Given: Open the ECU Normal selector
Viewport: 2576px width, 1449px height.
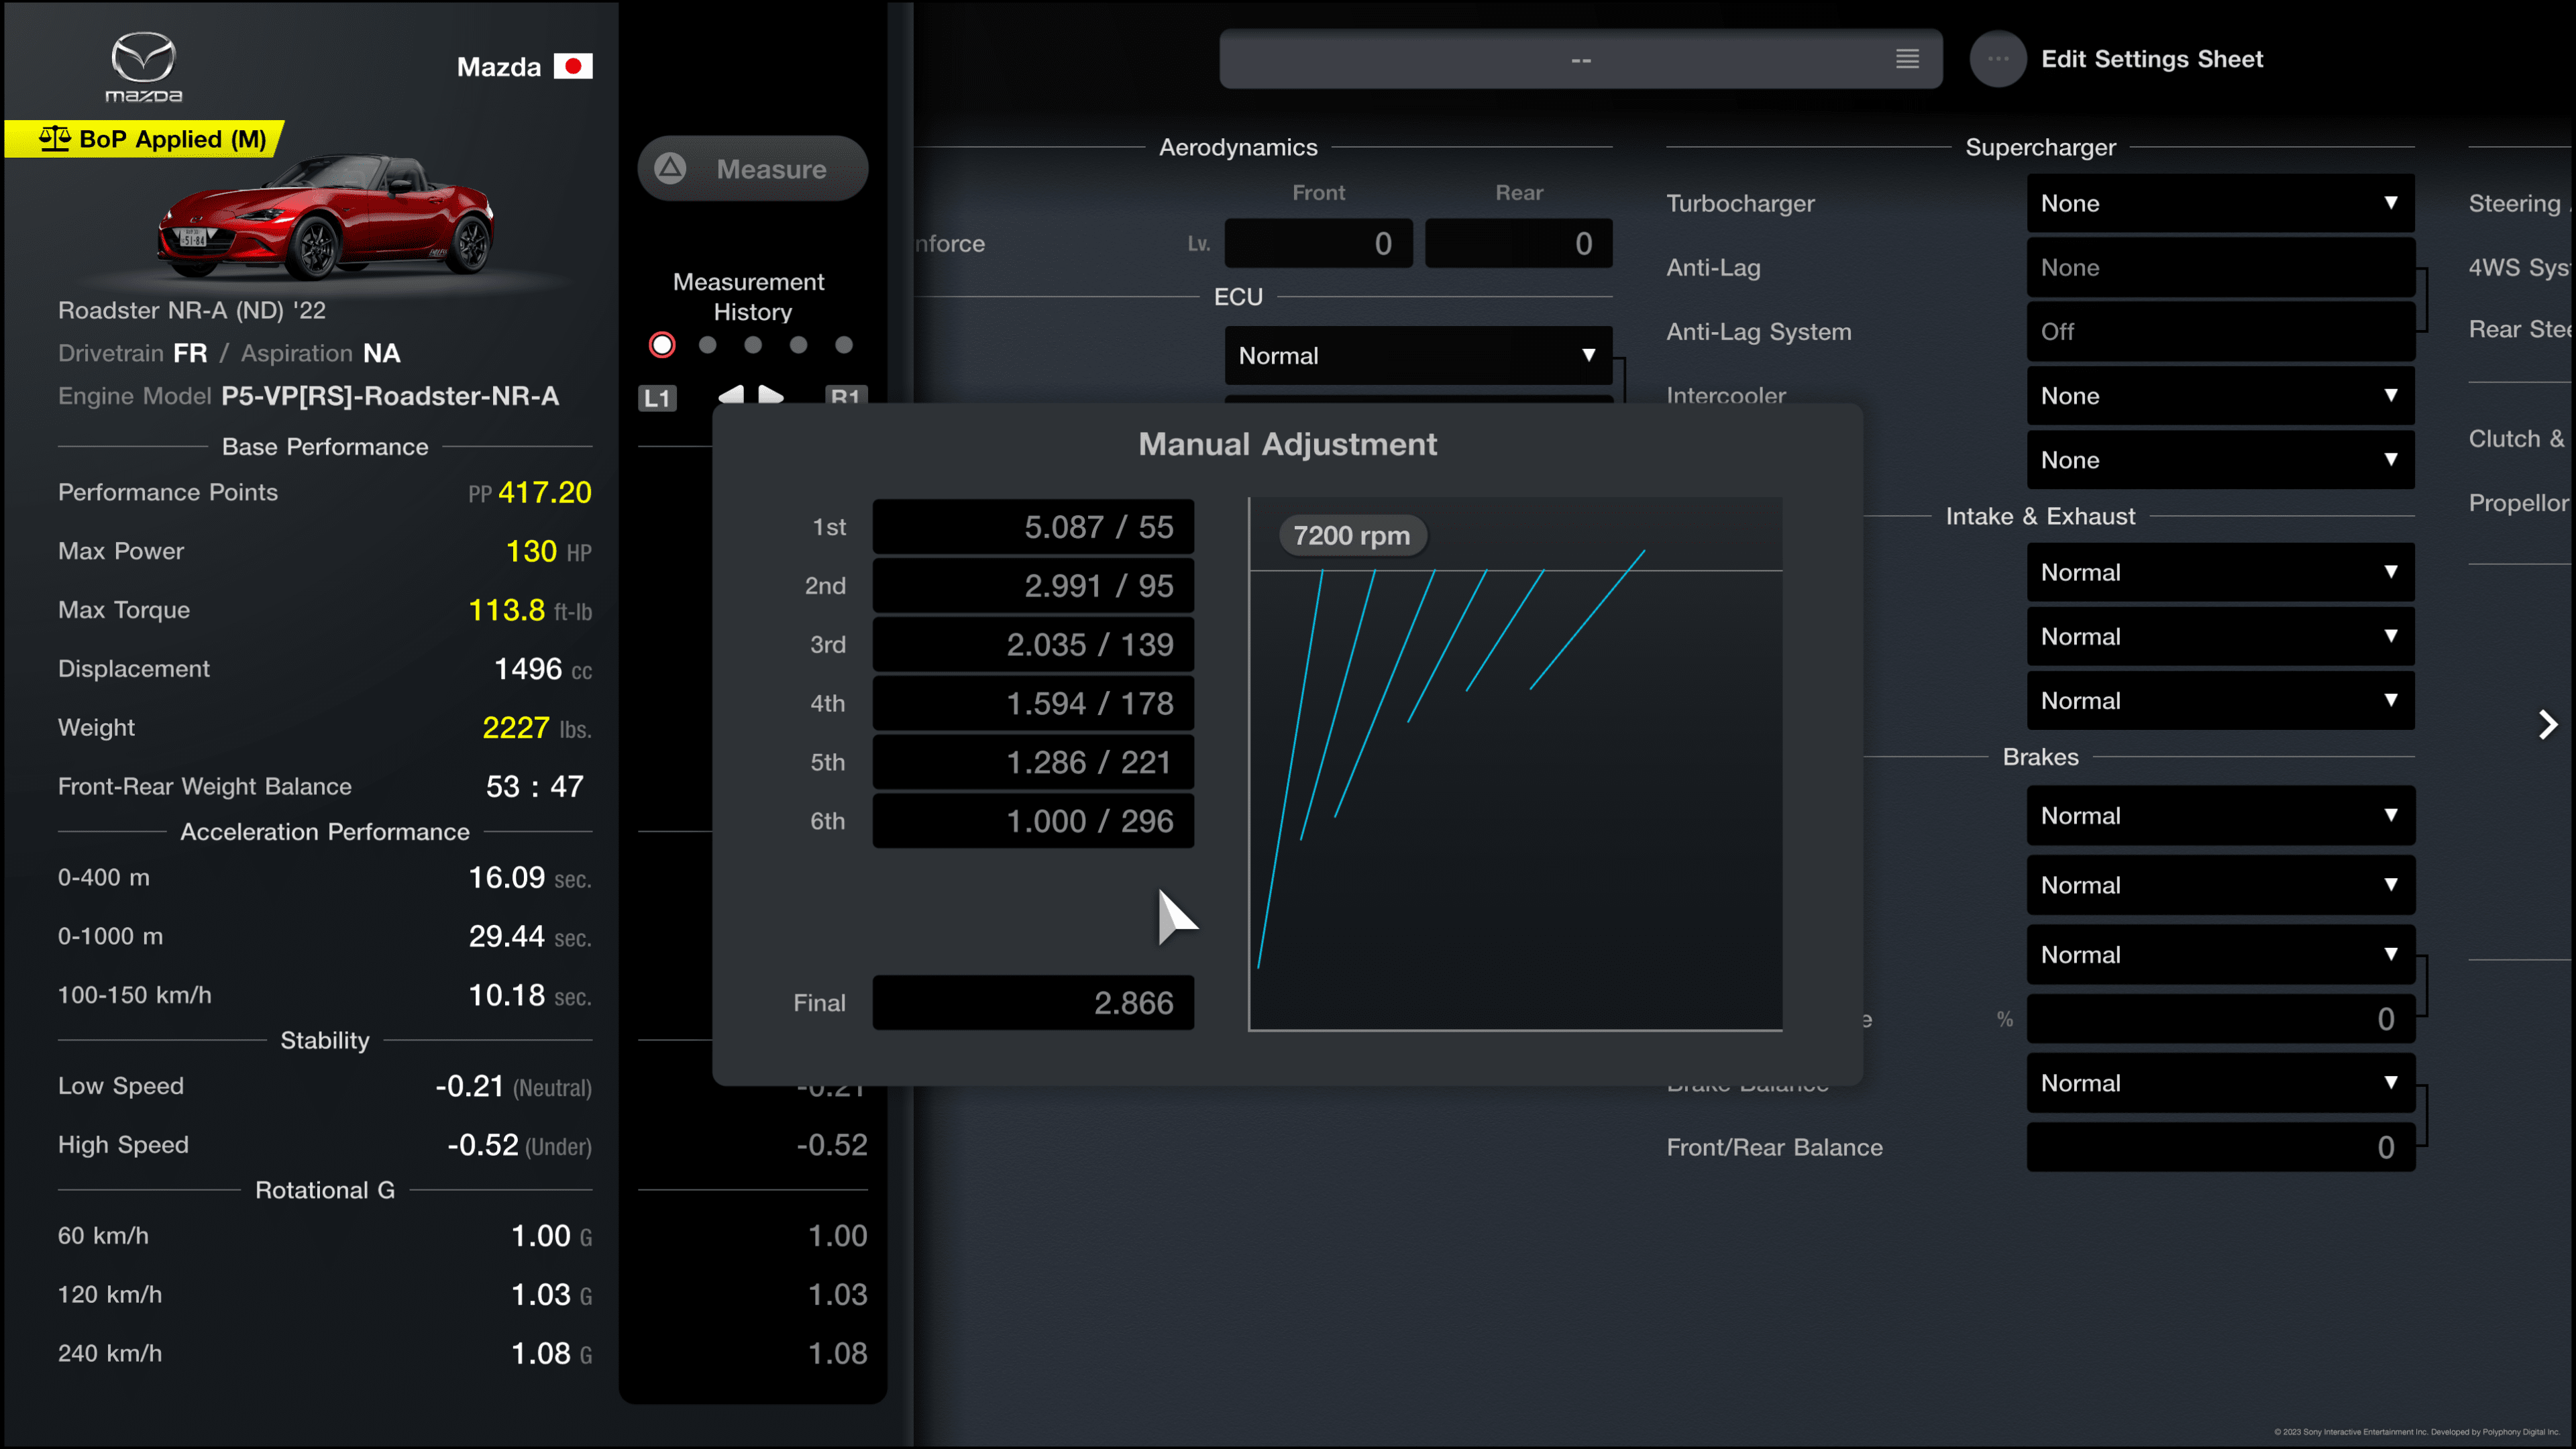Looking at the screenshot, I should coord(1415,356).
